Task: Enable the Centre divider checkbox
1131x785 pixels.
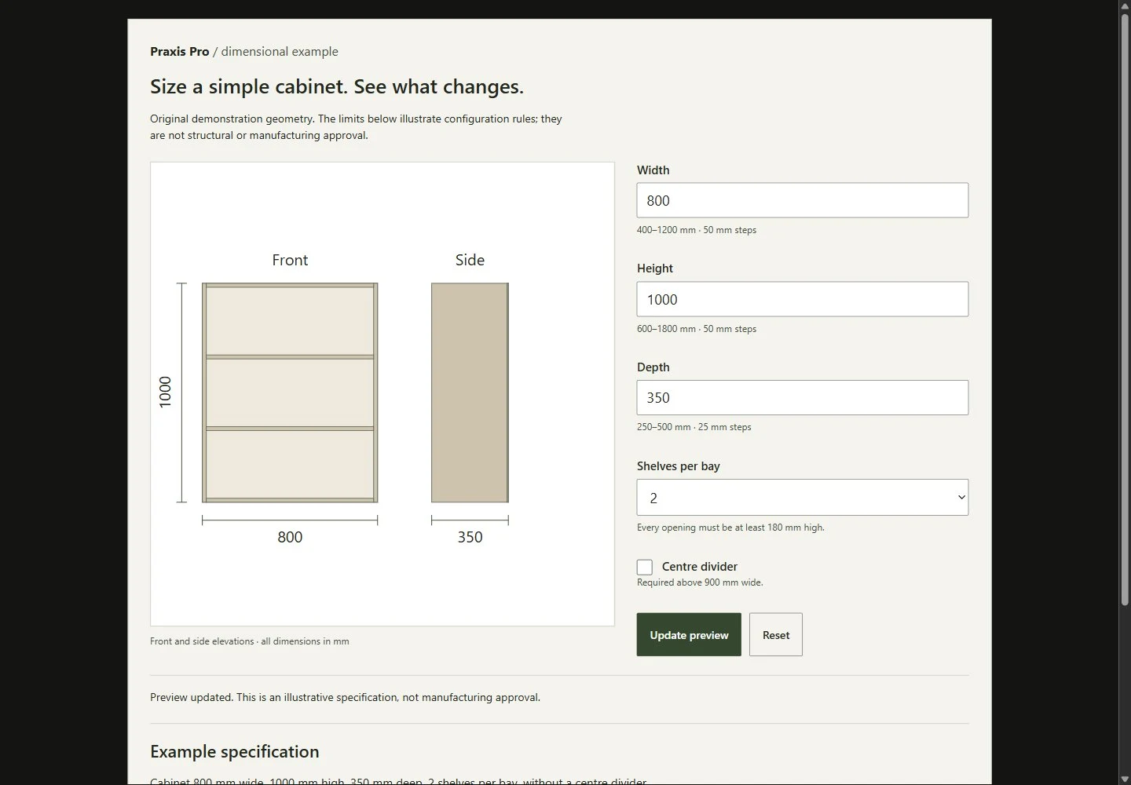Action: point(645,567)
